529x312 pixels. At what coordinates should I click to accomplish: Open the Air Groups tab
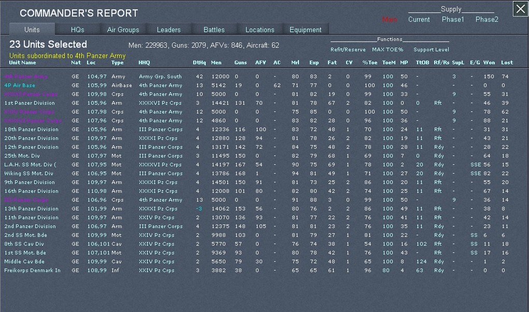[123, 30]
